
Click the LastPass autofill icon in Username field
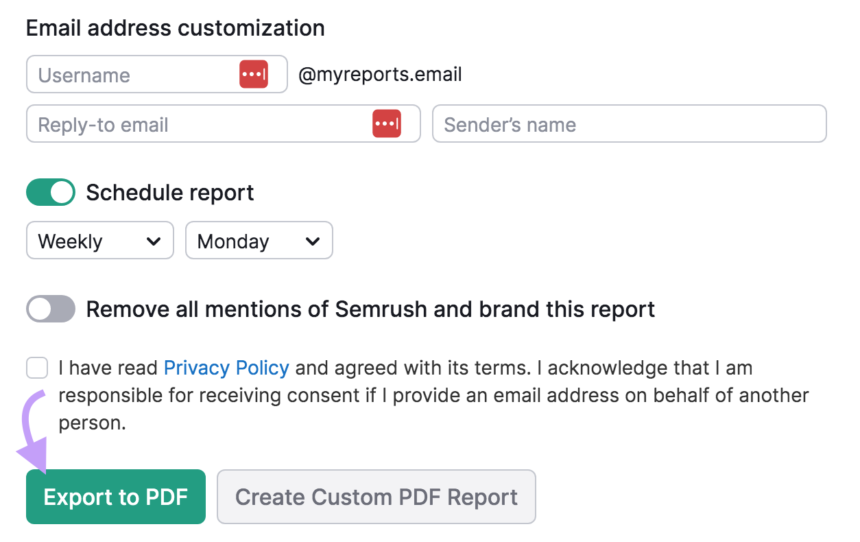[x=254, y=73]
